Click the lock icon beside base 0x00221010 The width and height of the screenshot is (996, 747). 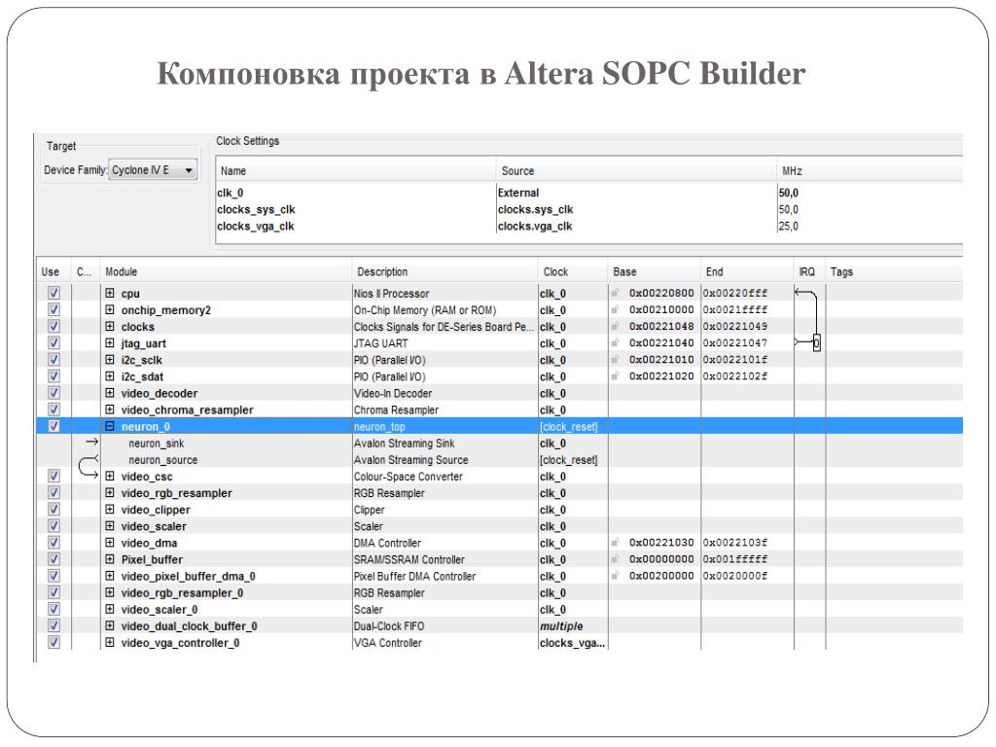pyautogui.click(x=615, y=360)
